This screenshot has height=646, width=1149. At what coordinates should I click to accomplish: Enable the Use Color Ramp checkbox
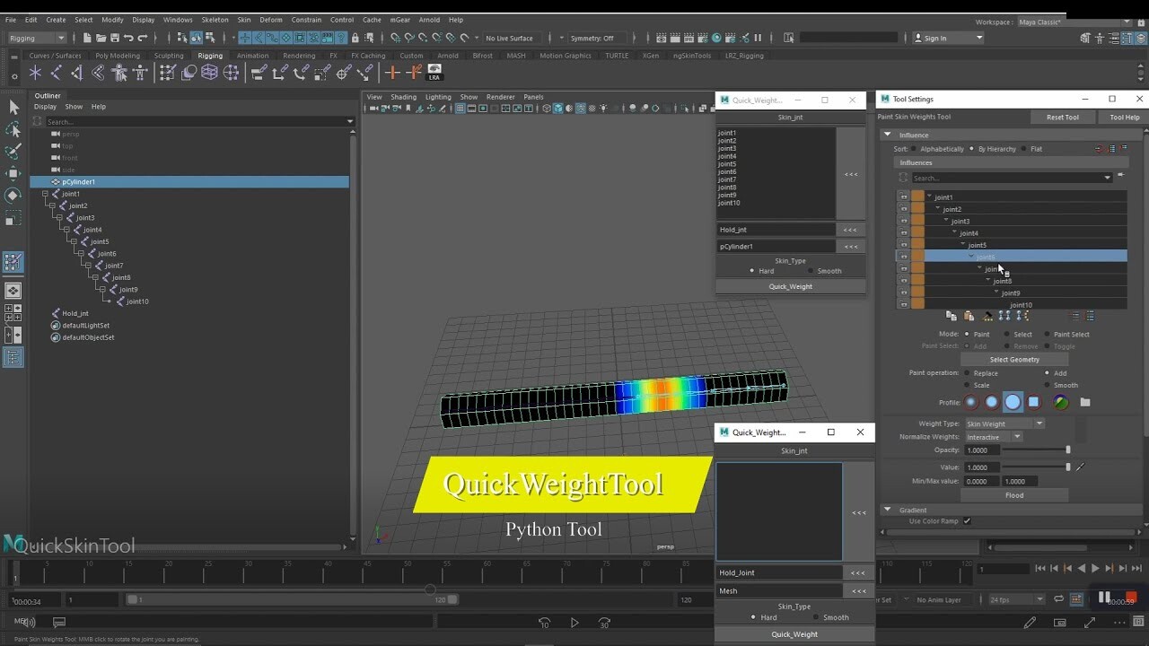pyautogui.click(x=967, y=520)
